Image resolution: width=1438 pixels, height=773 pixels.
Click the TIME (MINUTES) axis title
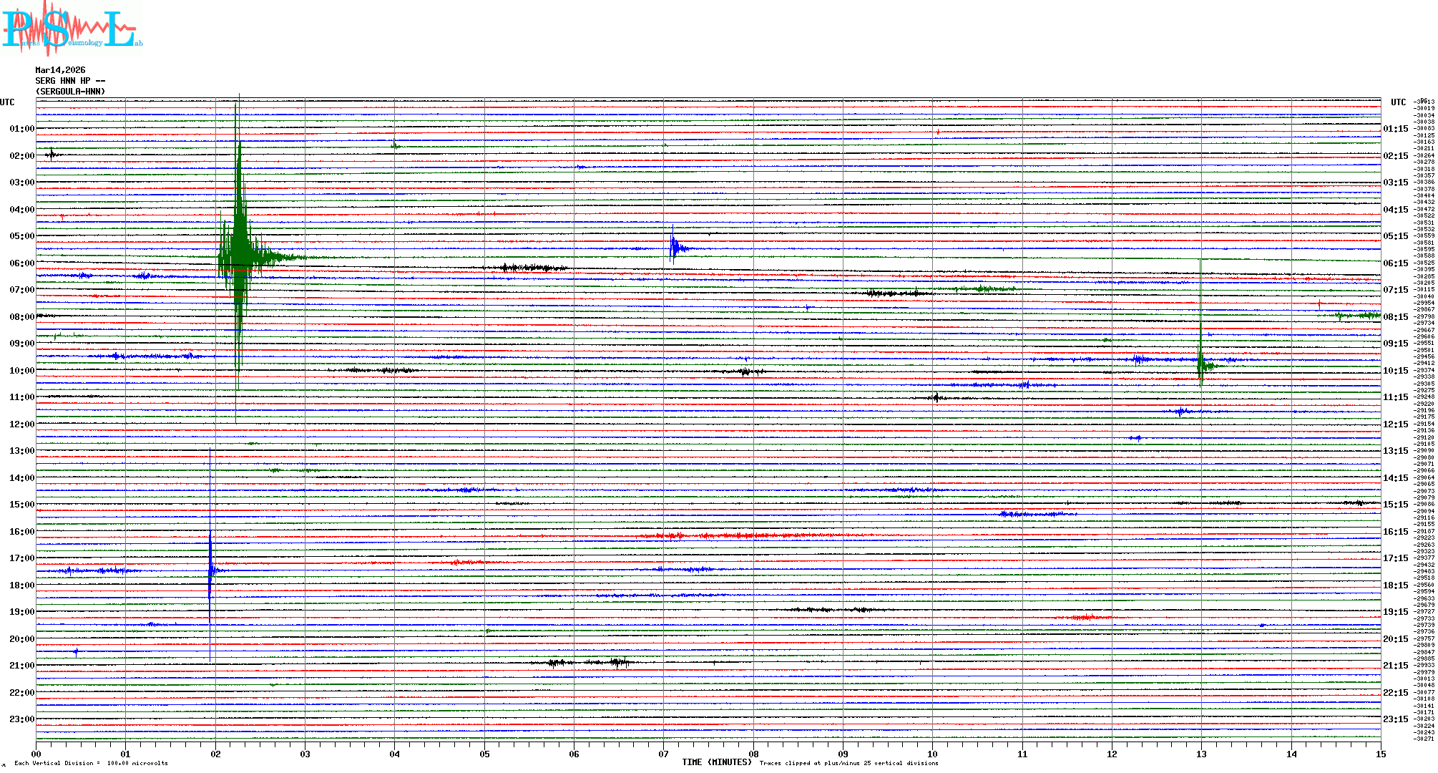point(716,762)
